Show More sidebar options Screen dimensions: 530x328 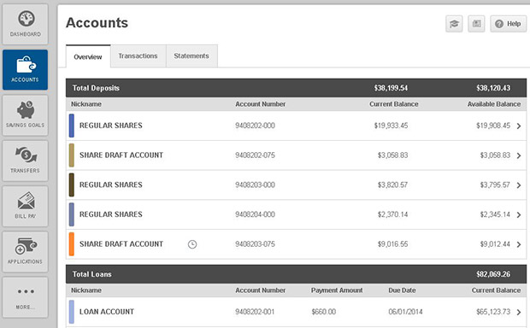[x=26, y=297]
